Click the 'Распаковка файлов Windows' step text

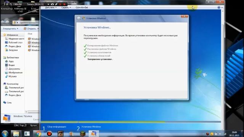tap(102, 49)
